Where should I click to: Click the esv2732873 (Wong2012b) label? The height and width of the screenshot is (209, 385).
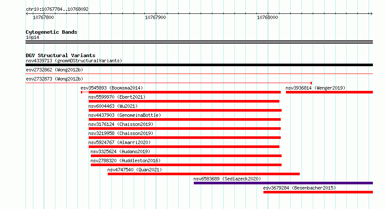[55, 79]
